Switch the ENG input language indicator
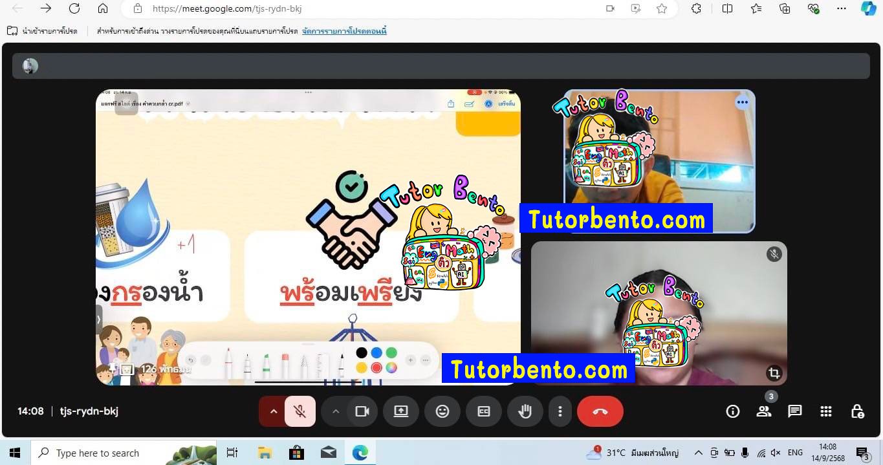The image size is (883, 465). (x=795, y=453)
